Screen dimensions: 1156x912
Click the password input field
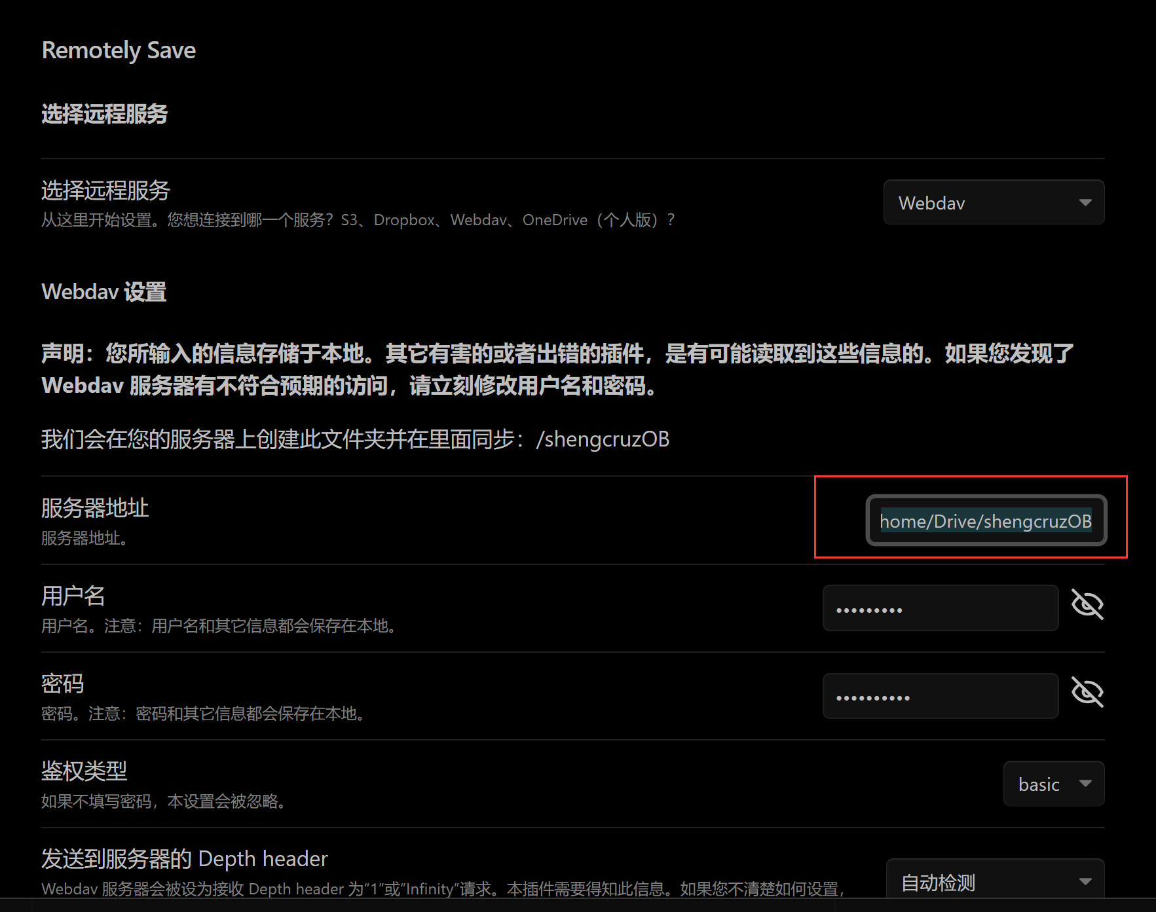click(x=940, y=695)
